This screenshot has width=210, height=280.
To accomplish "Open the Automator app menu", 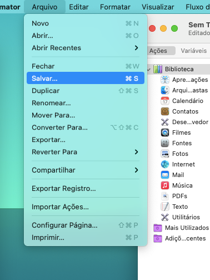I will [10, 7].
